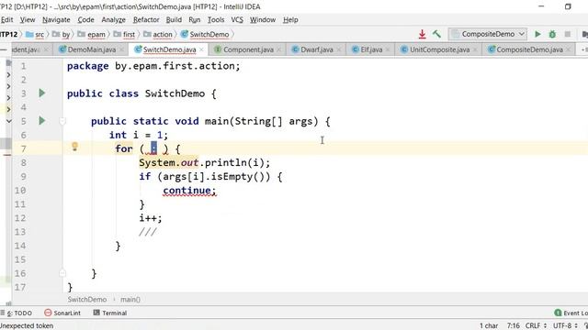Screen dimensions: 588x330
Task: Click the i++; statement on line 12
Action: pos(151,218)
